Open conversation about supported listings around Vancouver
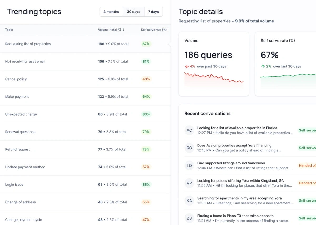 pos(244,165)
